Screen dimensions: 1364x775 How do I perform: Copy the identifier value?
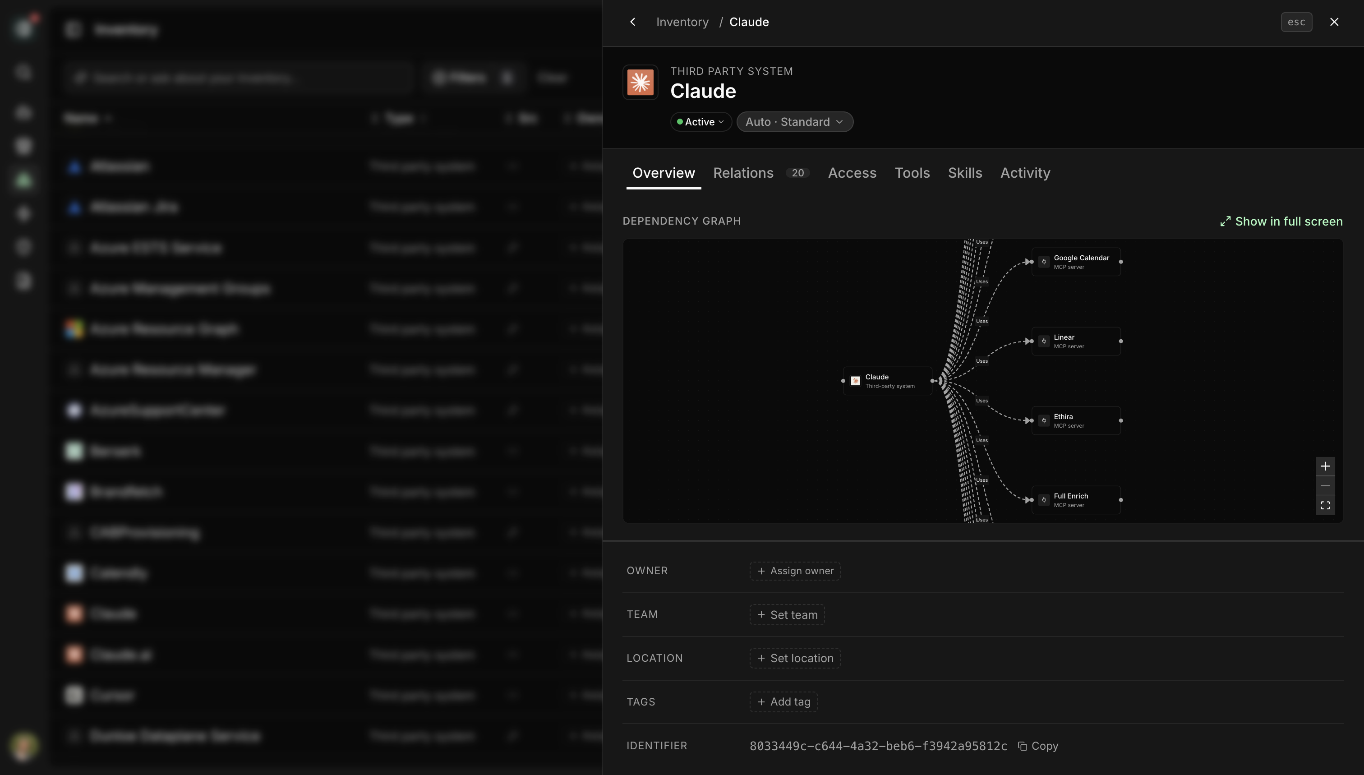pos(1038,746)
